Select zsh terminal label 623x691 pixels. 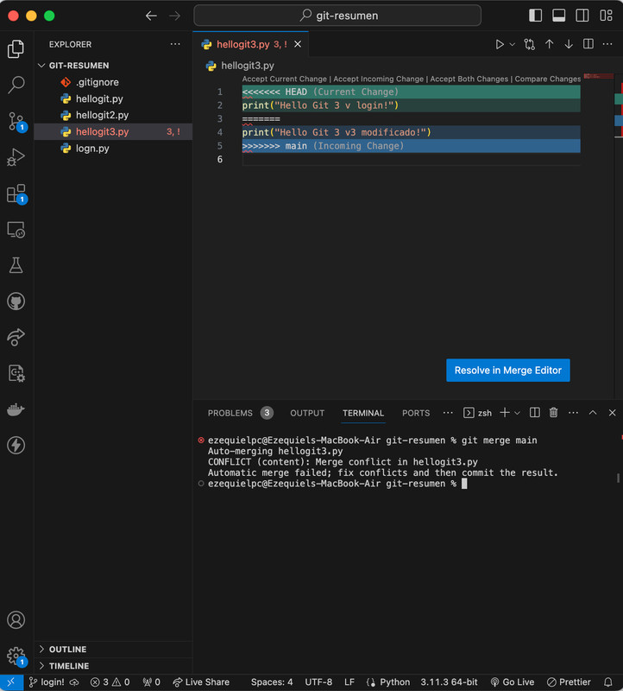tap(478, 413)
